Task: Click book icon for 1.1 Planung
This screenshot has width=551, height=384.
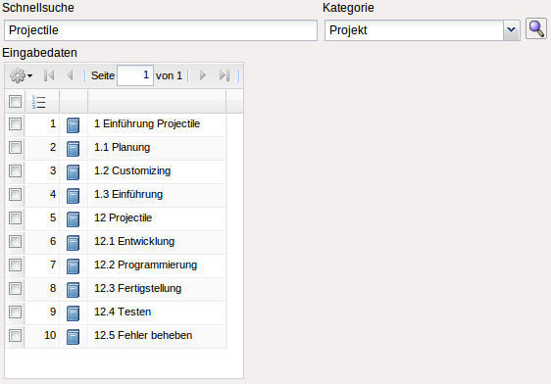Action: click(74, 149)
